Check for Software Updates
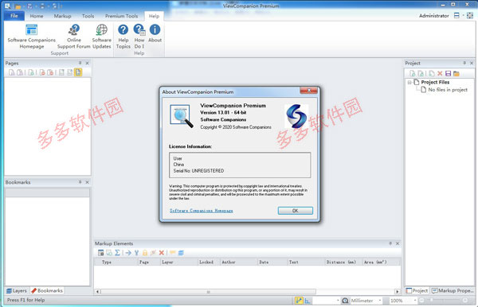478x307 pixels. click(101, 37)
